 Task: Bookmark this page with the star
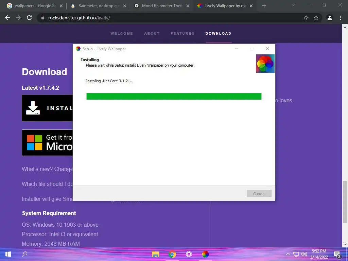point(316,18)
